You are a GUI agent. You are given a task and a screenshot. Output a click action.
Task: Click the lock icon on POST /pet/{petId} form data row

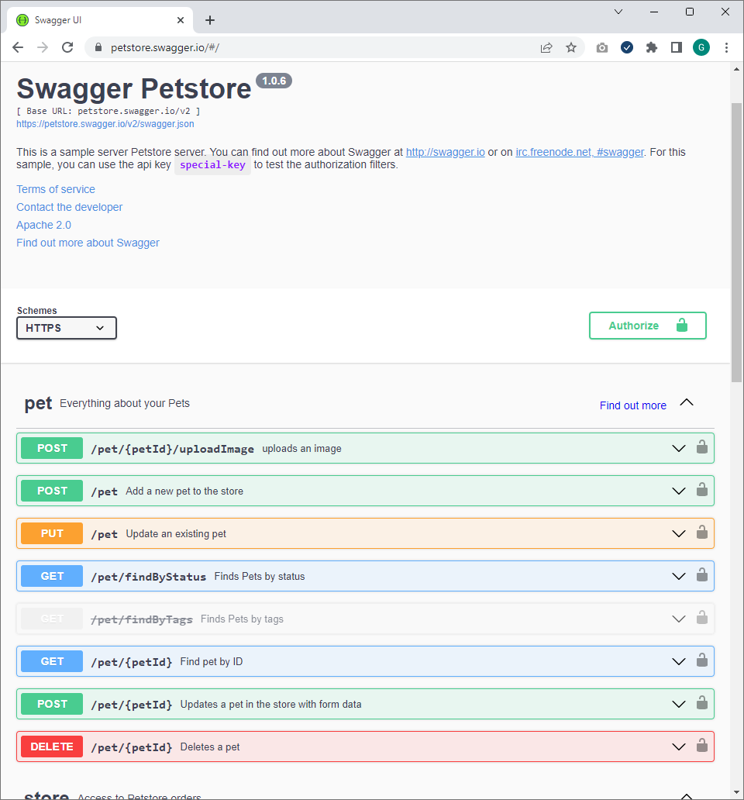pos(701,703)
